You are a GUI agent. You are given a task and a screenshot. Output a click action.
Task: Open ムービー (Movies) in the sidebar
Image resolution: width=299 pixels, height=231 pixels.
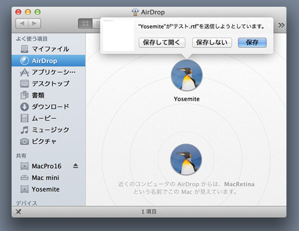[x=48, y=118]
